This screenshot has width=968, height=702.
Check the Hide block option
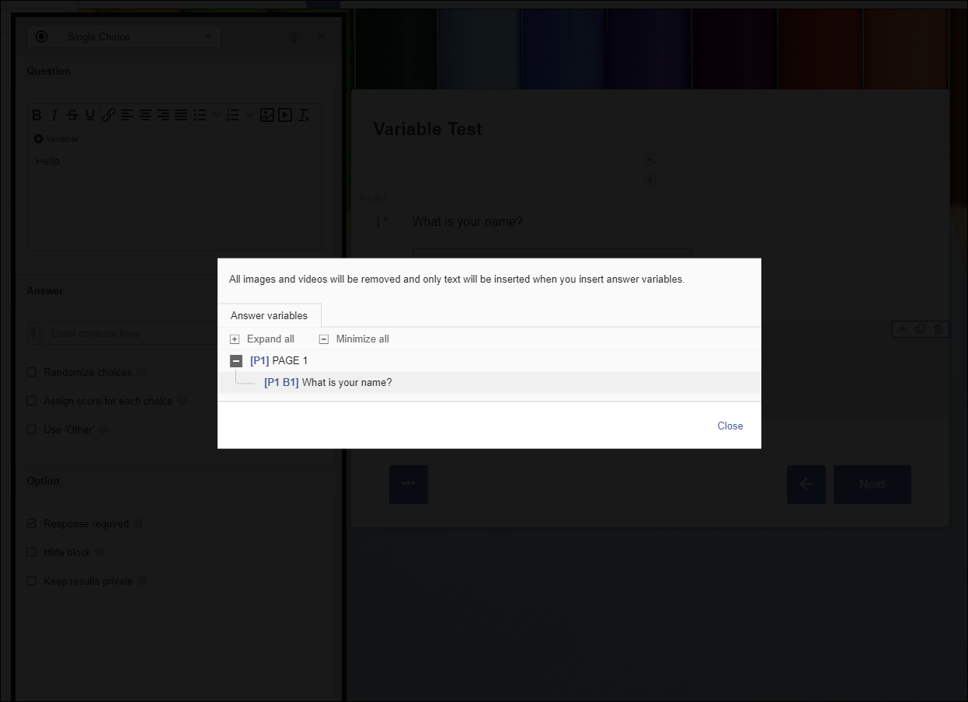click(32, 552)
